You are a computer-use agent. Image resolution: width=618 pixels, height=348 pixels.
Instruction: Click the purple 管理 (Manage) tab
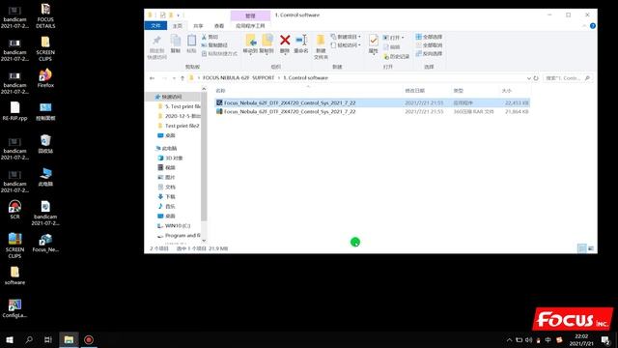[x=250, y=15]
